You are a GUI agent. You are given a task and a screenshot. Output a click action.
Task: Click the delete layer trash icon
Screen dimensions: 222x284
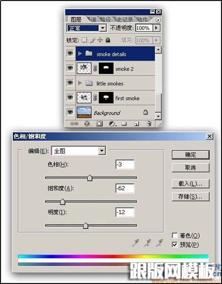[x=149, y=123]
